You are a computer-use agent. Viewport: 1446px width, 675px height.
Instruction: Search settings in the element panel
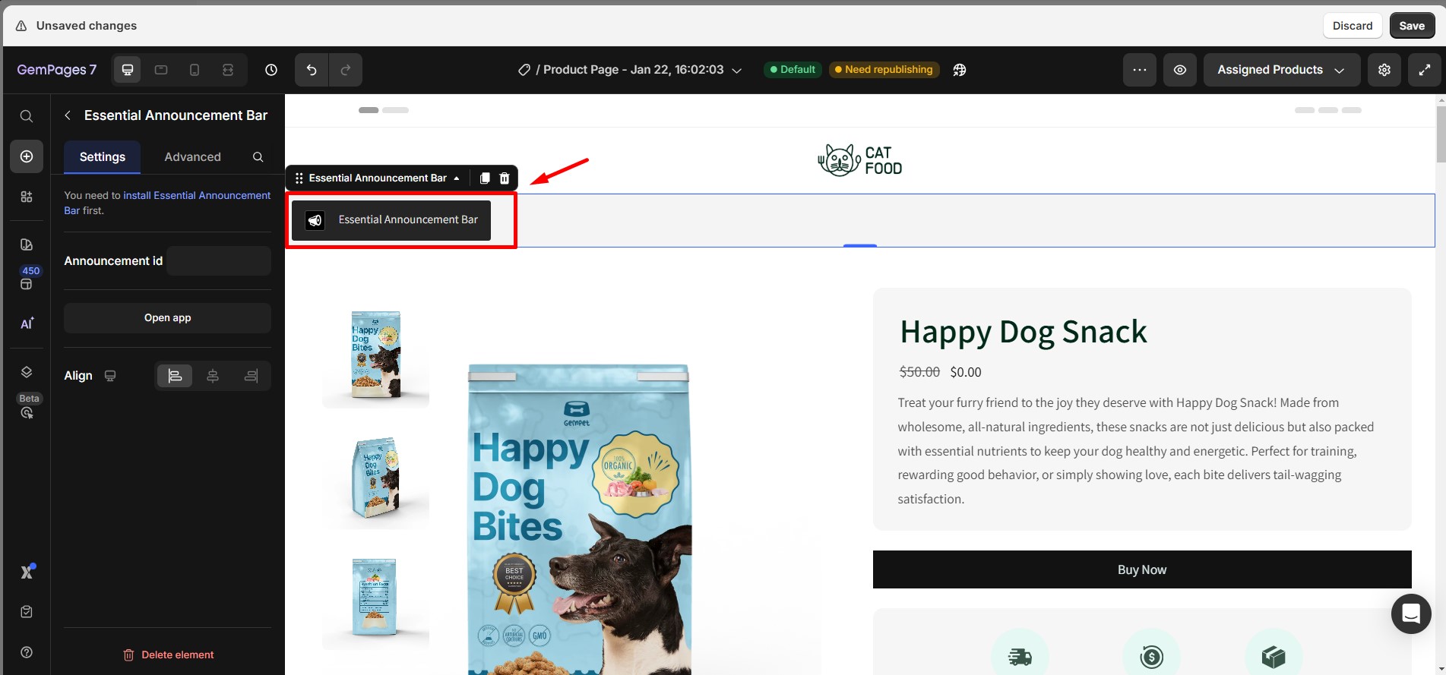tap(258, 157)
